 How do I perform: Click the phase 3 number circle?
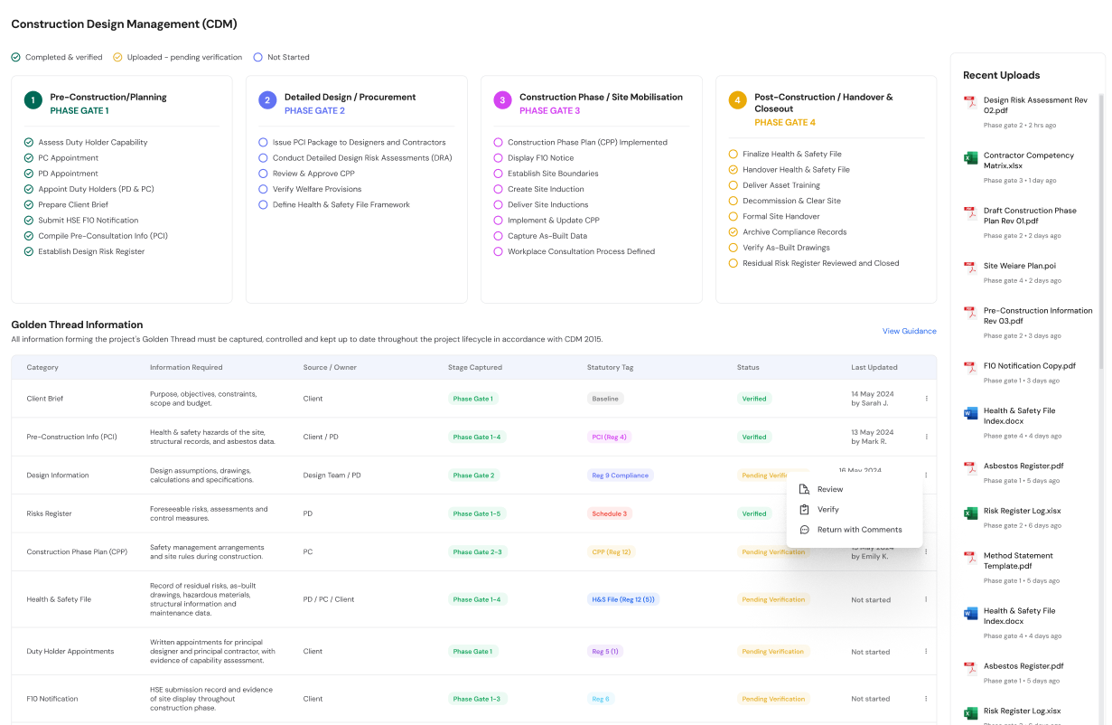pos(502,100)
